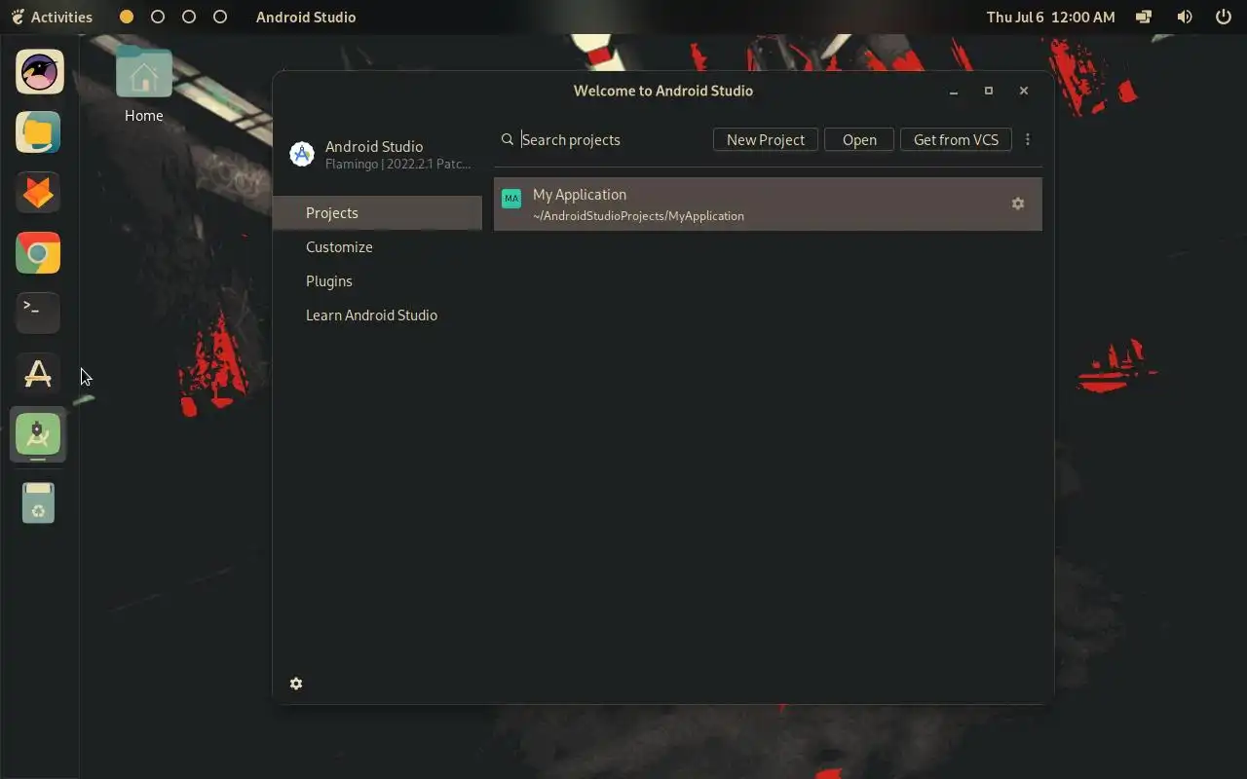Click Get from VCS
1247x779 pixels.
pyautogui.click(x=956, y=139)
